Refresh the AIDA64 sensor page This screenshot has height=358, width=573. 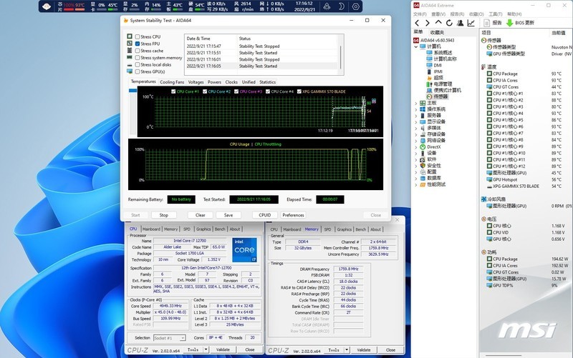449,23
